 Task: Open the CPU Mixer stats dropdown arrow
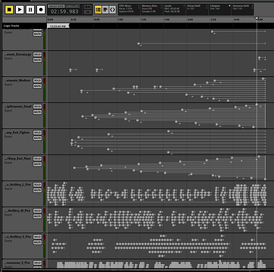click(x=138, y=6)
